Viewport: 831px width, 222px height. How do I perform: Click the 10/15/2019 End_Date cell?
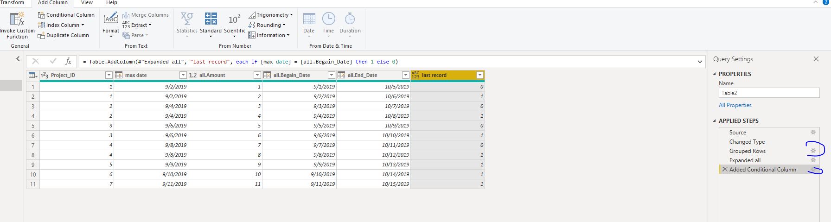click(x=374, y=184)
